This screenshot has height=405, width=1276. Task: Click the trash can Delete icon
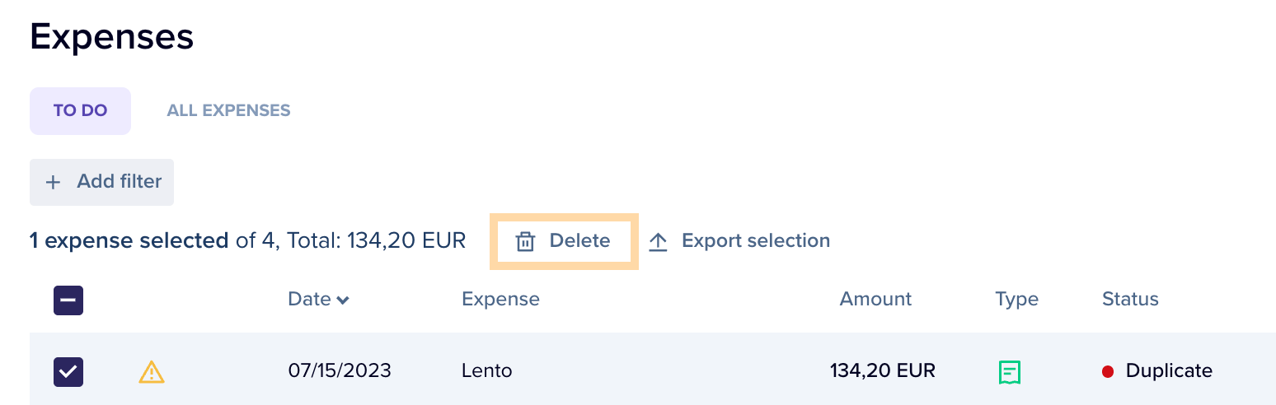pyautogui.click(x=525, y=241)
